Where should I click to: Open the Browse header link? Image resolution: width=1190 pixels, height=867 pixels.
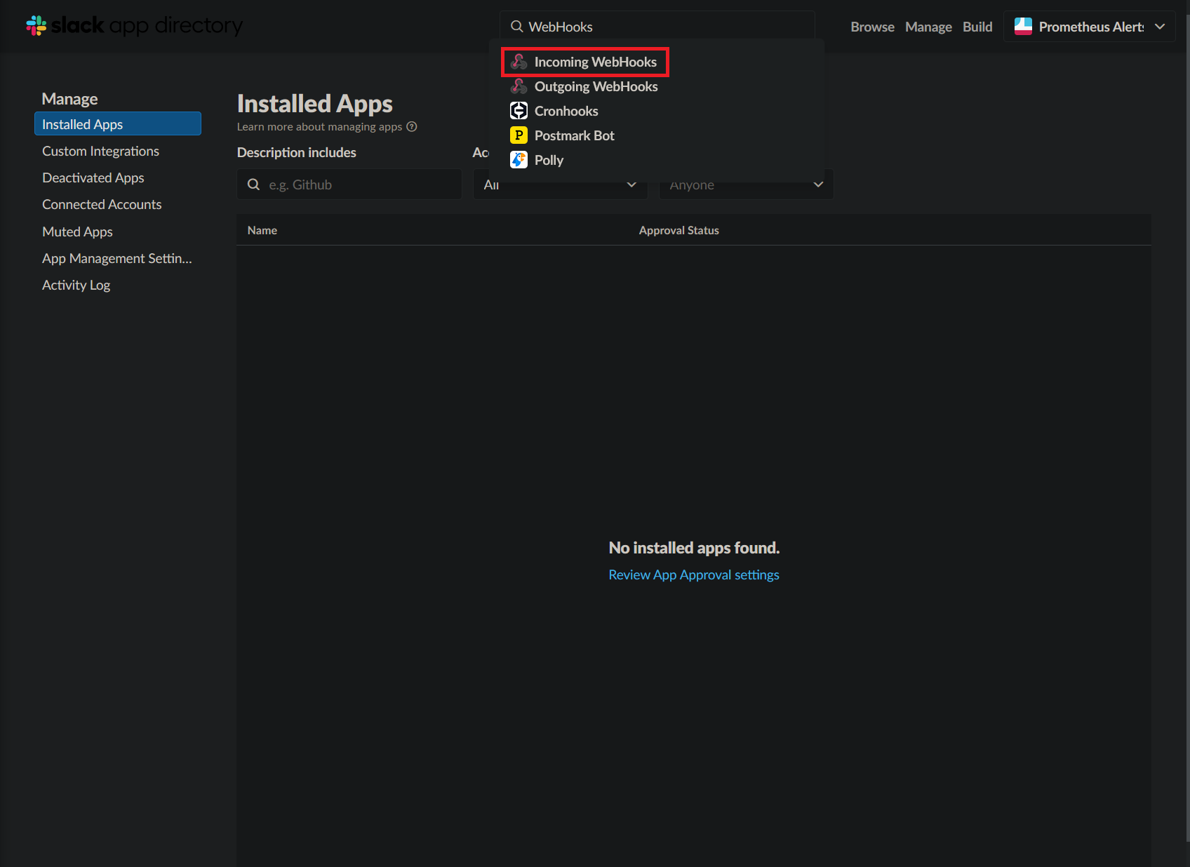click(872, 27)
